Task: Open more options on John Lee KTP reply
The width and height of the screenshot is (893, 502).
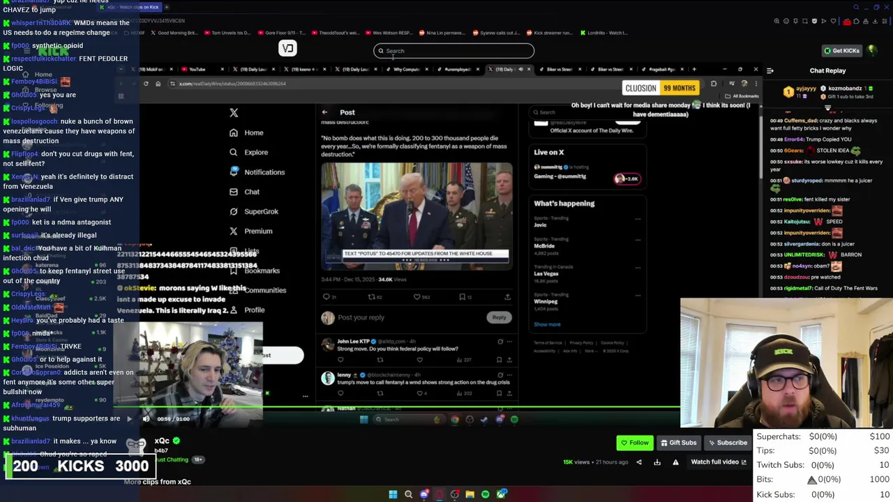Action: click(509, 342)
